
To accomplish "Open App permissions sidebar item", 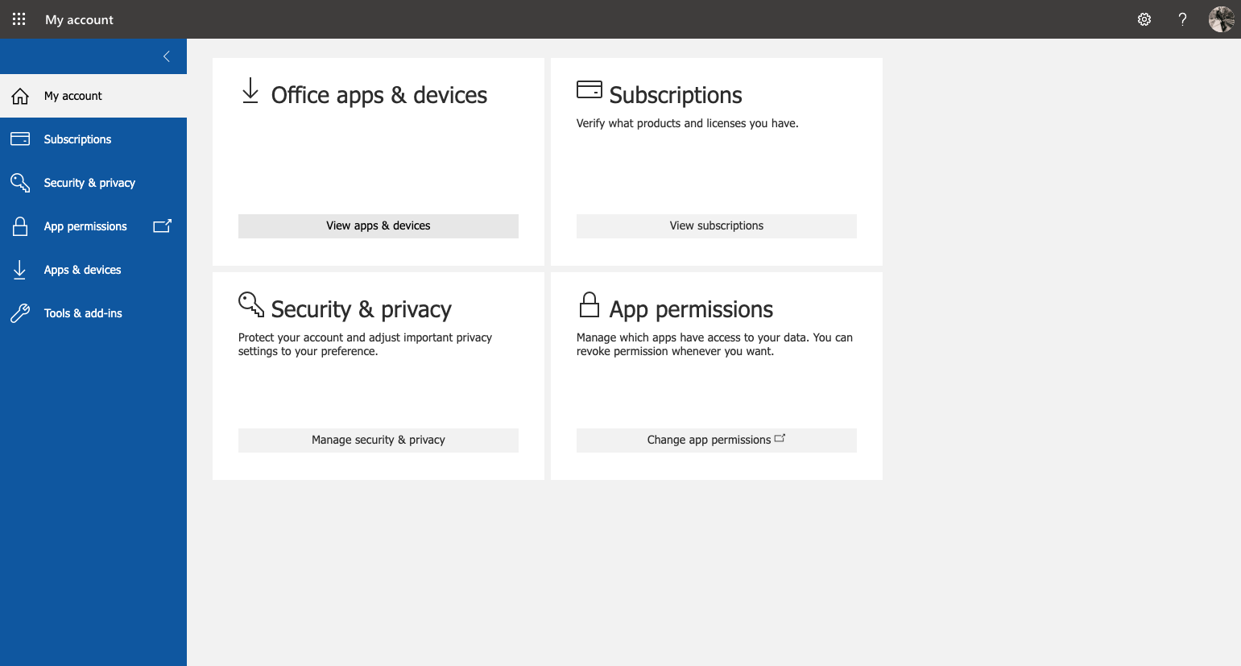I will point(93,226).
